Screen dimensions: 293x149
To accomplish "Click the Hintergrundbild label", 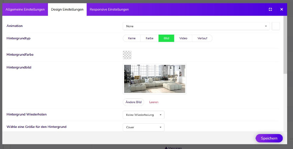I will [19, 67].
